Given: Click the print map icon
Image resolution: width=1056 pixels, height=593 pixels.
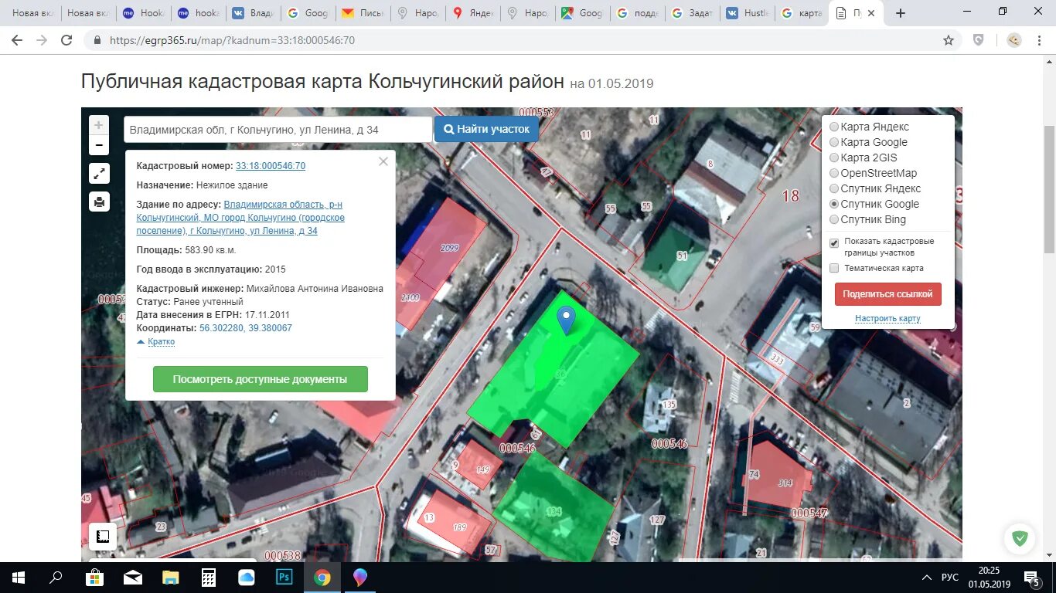Looking at the screenshot, I should point(98,202).
